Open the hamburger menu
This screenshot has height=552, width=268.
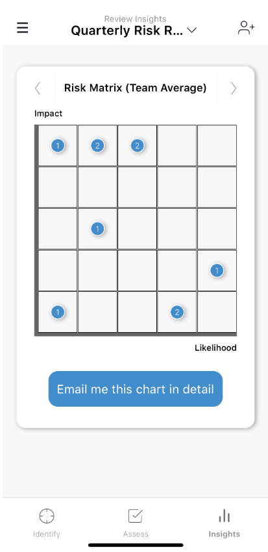point(23,28)
